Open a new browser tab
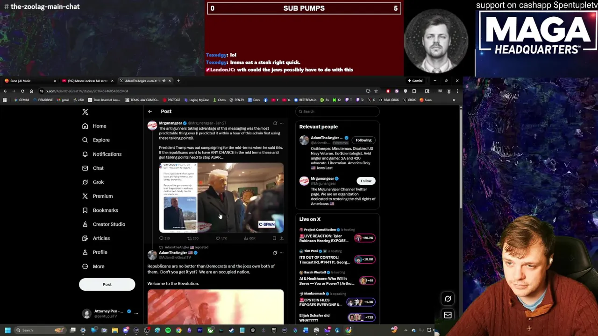The height and width of the screenshot is (336, 598). coord(178,81)
